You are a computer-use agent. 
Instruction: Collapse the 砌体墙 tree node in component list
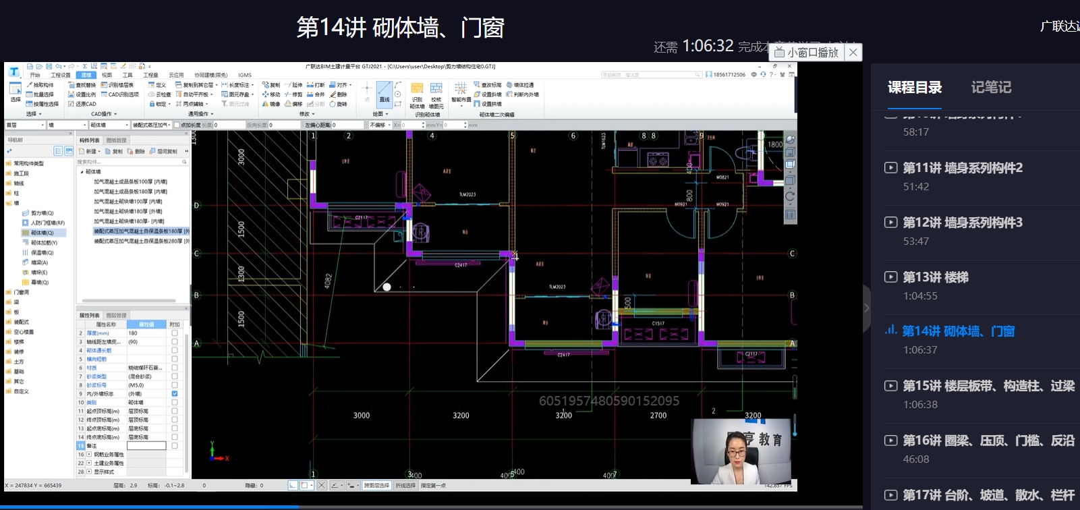click(82, 171)
